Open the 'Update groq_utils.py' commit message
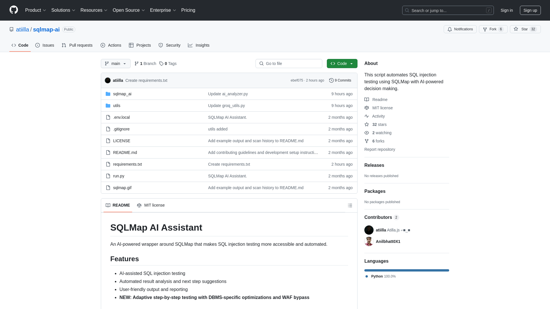The image size is (550, 309). click(227, 106)
